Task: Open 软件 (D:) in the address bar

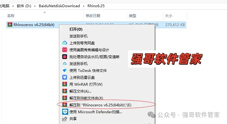Action: pyautogui.click(x=24, y=6)
